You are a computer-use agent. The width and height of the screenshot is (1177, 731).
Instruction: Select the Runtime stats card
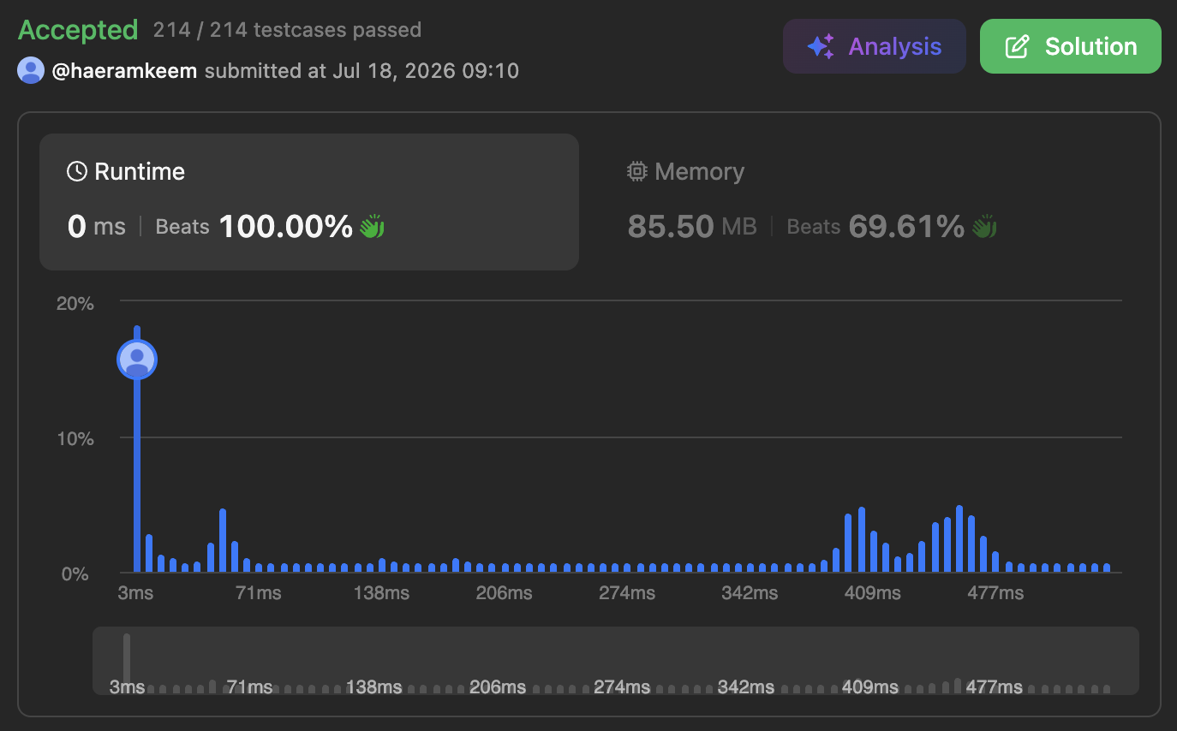tap(309, 202)
